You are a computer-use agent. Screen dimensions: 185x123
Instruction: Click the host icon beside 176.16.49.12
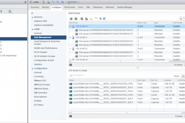click(73, 49)
